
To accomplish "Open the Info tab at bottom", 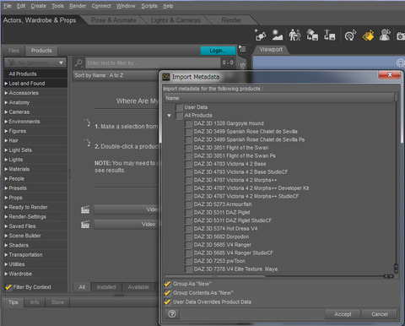I will click(x=35, y=302).
